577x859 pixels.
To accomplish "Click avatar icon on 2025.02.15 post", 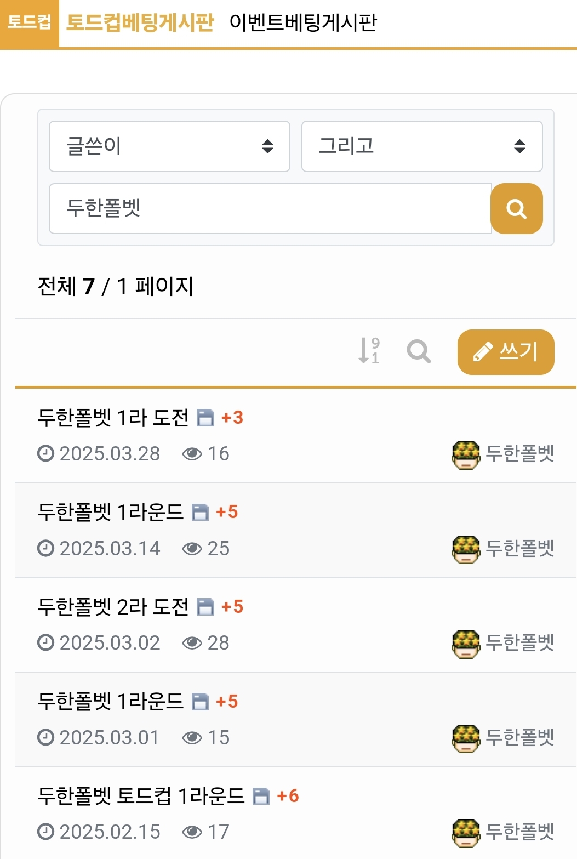I will [466, 833].
